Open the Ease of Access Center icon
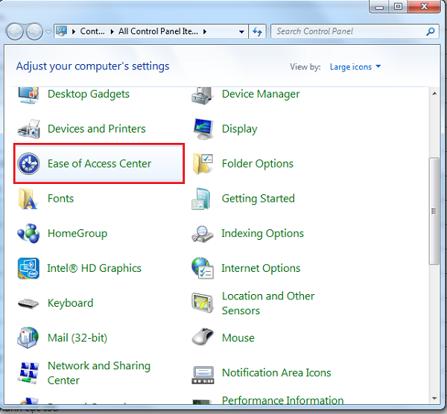Screen dimensions: 447x414 28,164
